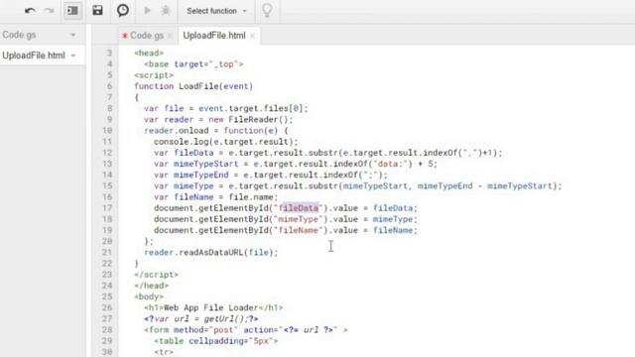Screen dimensions: 635x357
Task: Open the Select function dropdown
Action: 216,11
